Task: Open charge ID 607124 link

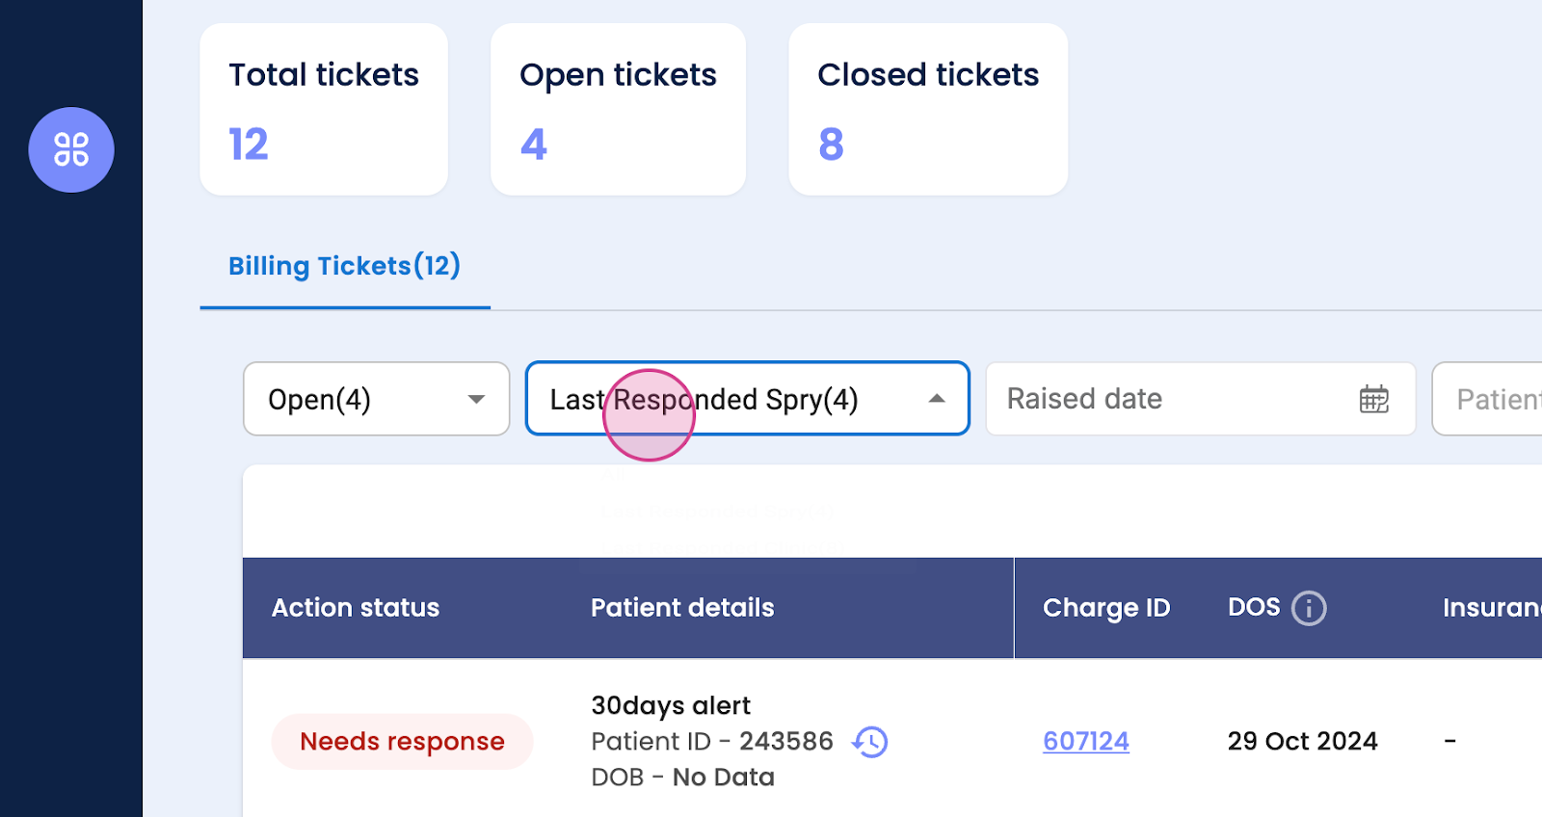Action: [x=1086, y=741]
